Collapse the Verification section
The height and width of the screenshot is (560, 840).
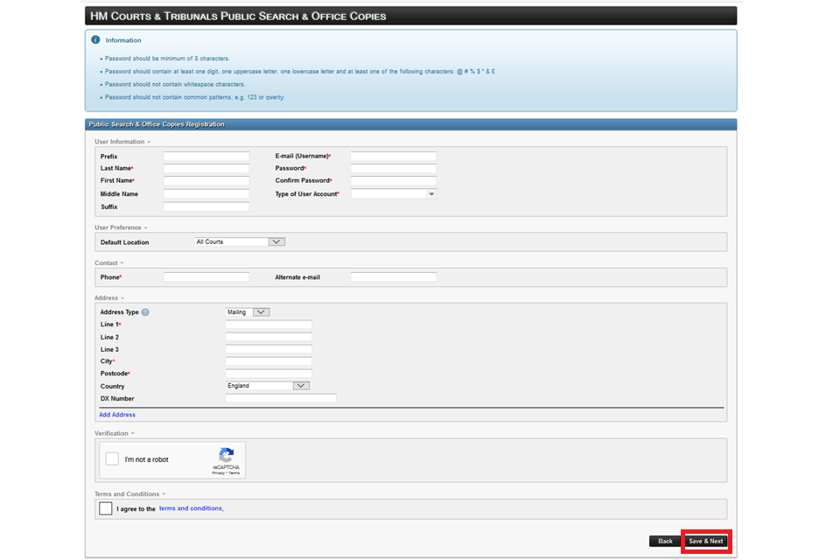point(115,433)
